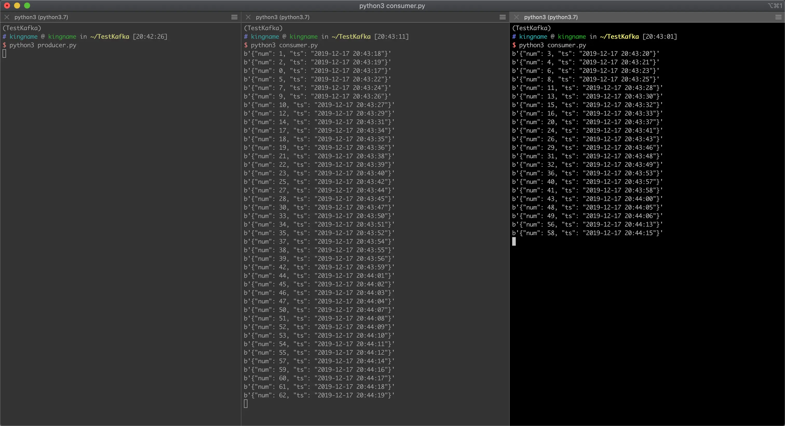Viewport: 785px width, 426px height.
Task: Click the python3 producer.py command line
Action: [43, 45]
